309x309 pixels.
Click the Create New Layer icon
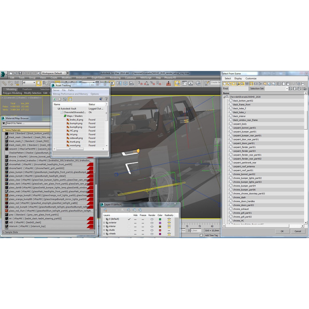(106, 210)
